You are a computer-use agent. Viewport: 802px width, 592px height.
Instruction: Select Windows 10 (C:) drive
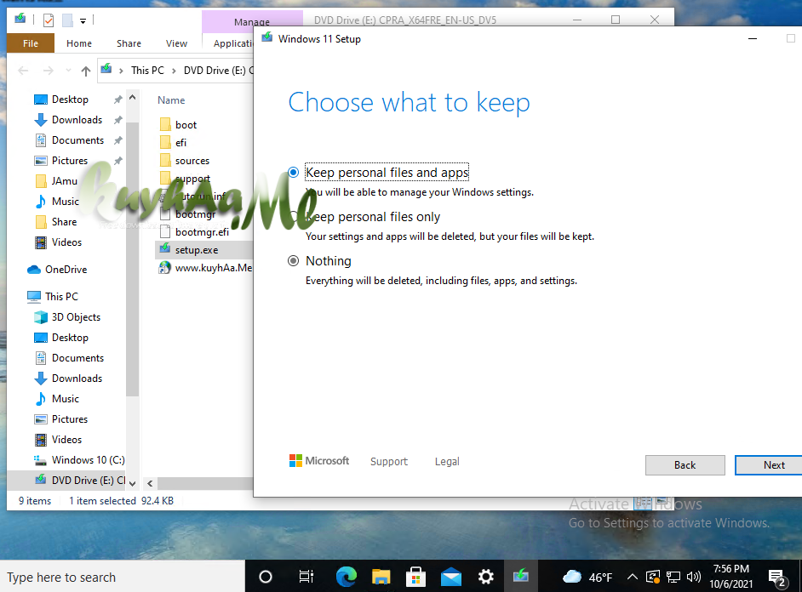click(88, 460)
